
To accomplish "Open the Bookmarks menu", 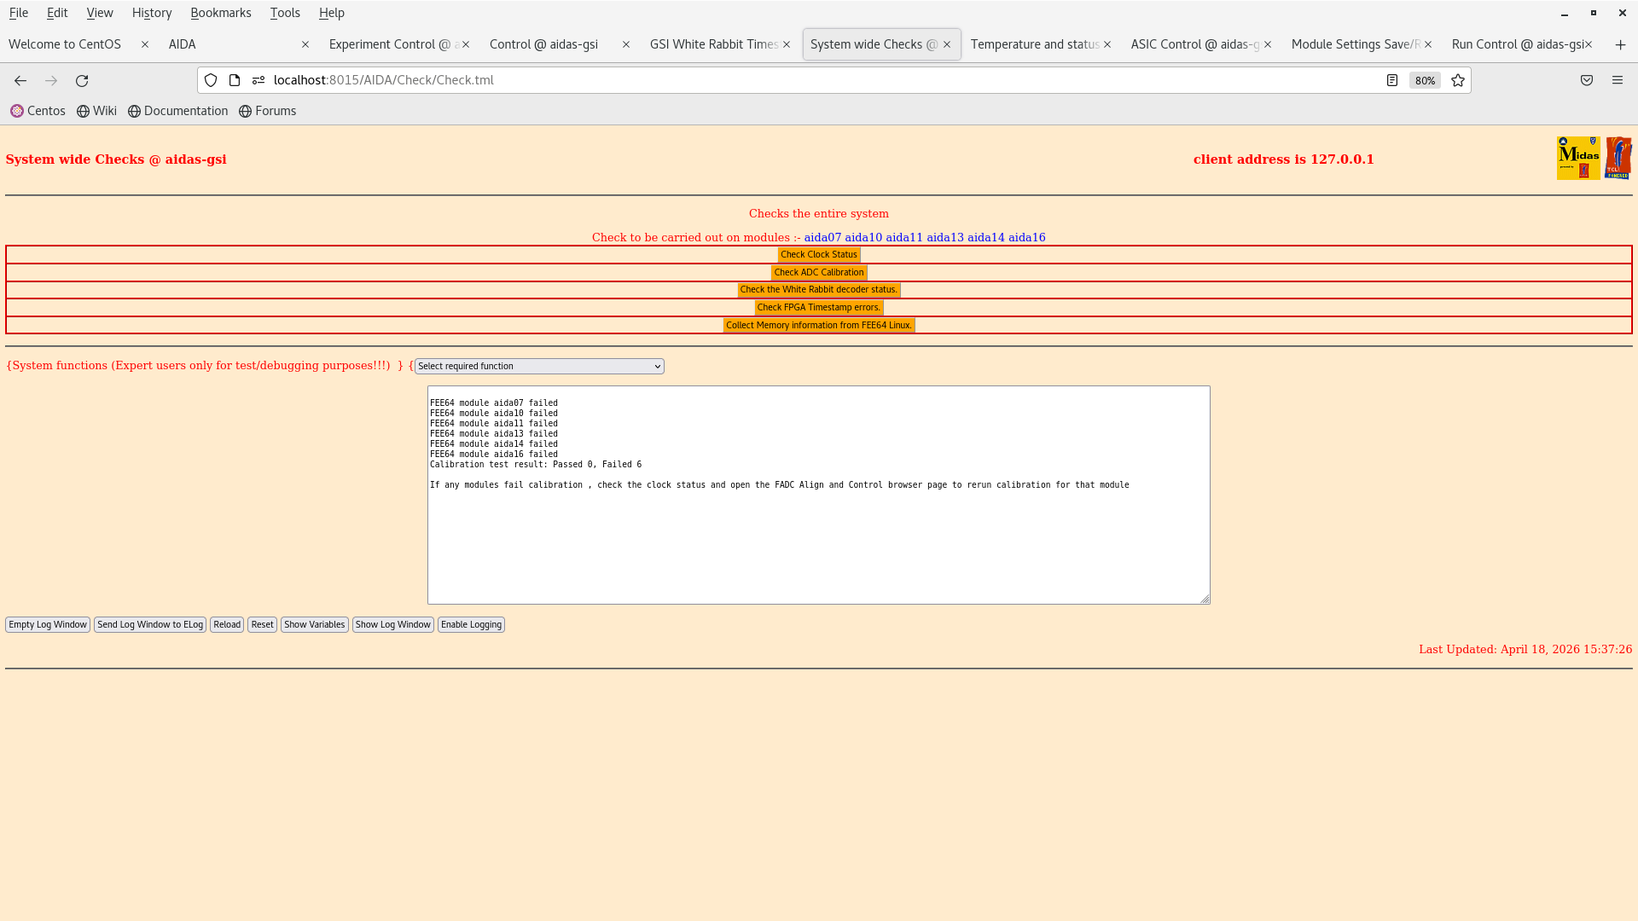I will pyautogui.click(x=220, y=13).
